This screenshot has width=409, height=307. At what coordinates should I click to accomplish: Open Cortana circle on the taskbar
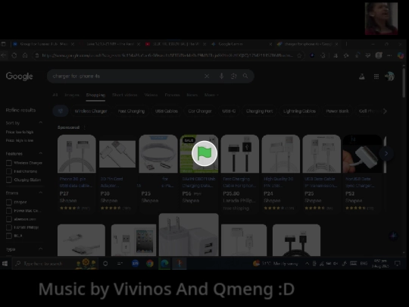coord(105,264)
